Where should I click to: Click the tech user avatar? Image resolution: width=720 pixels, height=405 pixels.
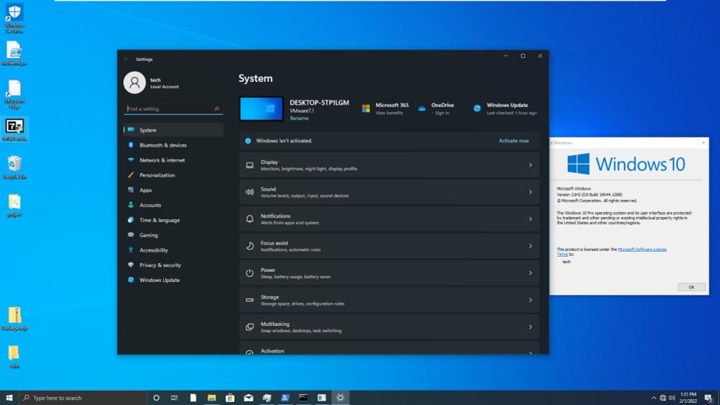[135, 83]
